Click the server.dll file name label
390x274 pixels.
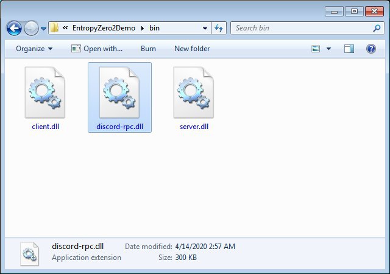(x=194, y=127)
